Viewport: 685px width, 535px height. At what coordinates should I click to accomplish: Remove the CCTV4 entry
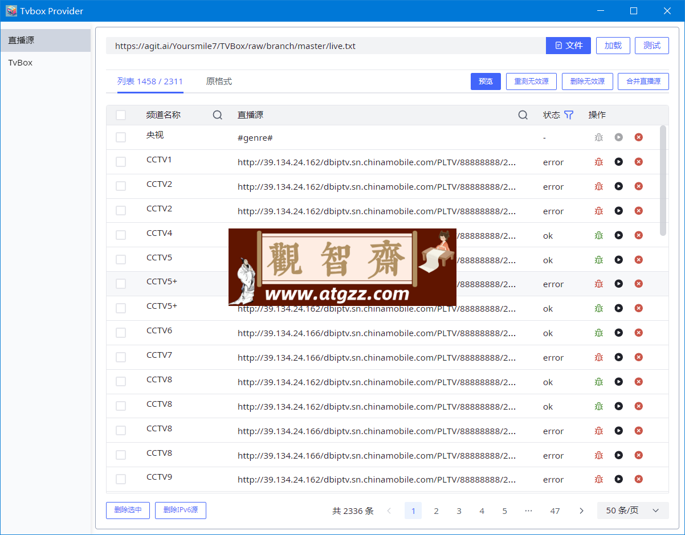pyautogui.click(x=638, y=235)
